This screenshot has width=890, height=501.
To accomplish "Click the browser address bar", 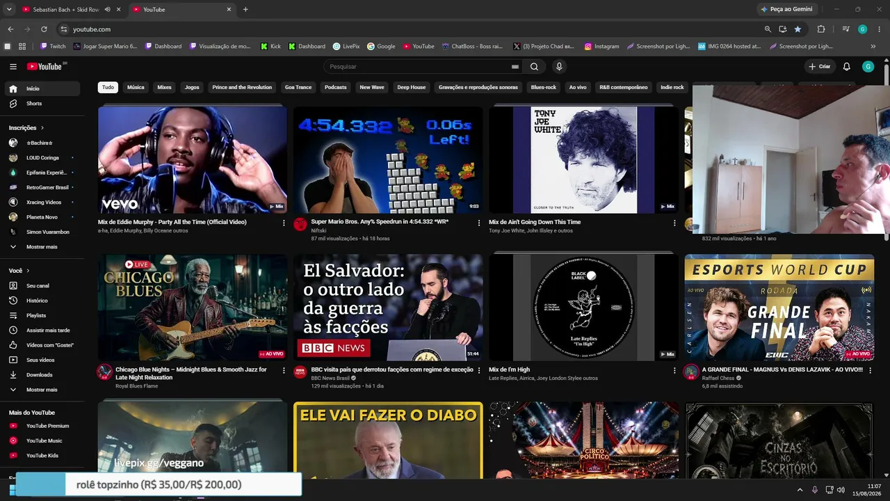I will pos(410,29).
